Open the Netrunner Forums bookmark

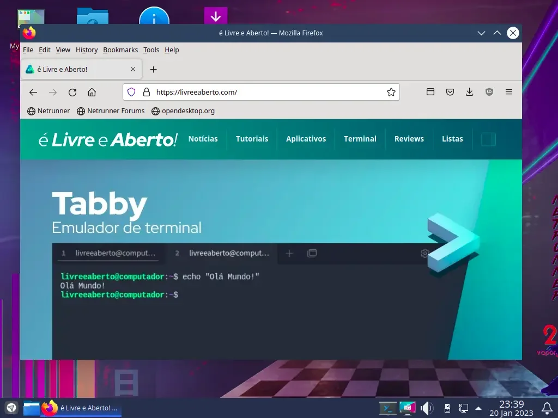click(x=111, y=111)
